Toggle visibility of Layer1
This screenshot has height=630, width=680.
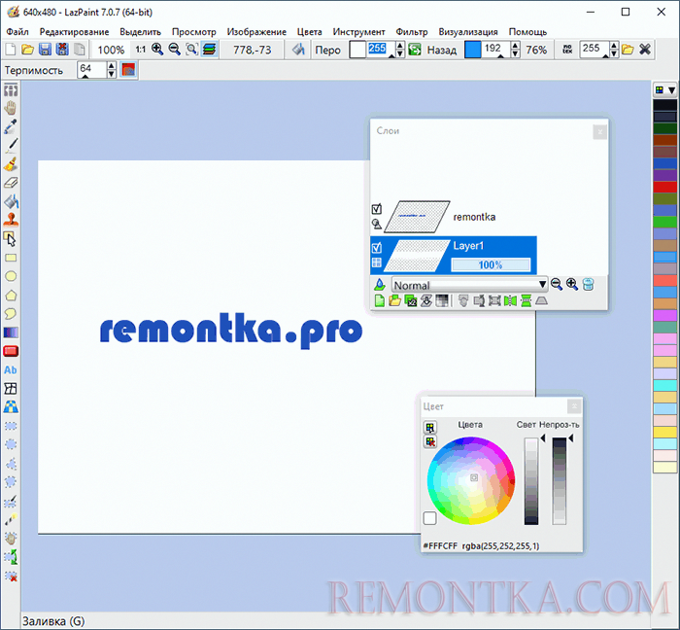coord(377,248)
